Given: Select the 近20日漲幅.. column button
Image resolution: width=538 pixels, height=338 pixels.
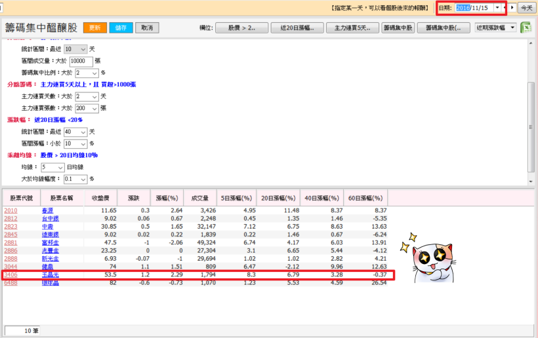Looking at the screenshot, I should pos(297,28).
